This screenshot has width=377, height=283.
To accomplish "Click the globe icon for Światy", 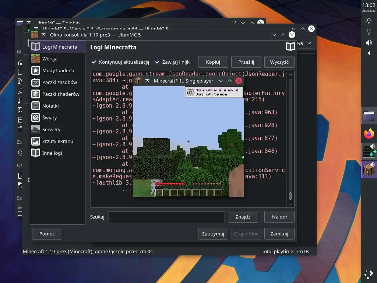I will click(x=36, y=118).
